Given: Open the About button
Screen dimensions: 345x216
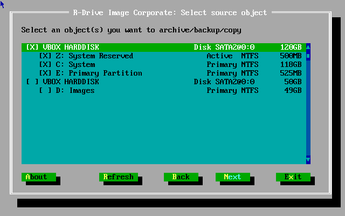Looking at the screenshot, I should pos(39,177).
